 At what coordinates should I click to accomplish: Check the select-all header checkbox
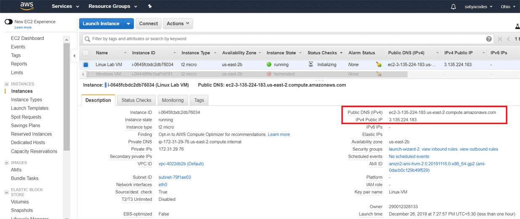coord(86,53)
